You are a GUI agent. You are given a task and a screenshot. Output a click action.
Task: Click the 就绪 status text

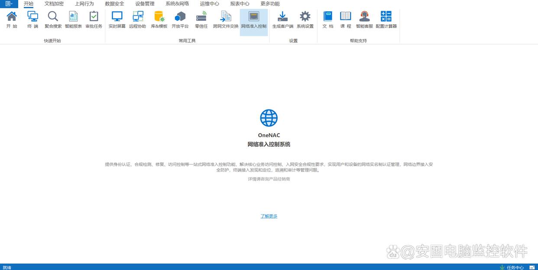click(7, 267)
